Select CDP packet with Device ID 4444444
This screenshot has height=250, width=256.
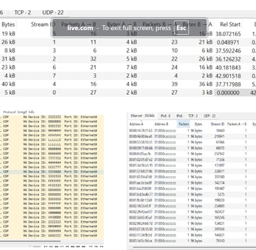52,163
